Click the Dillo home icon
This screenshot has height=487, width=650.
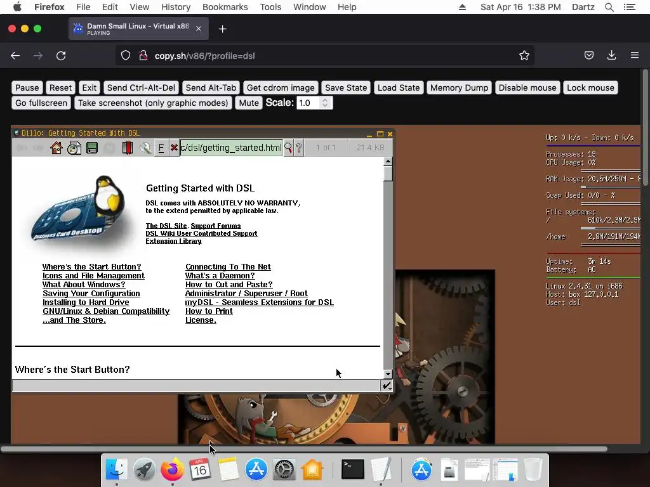point(56,147)
